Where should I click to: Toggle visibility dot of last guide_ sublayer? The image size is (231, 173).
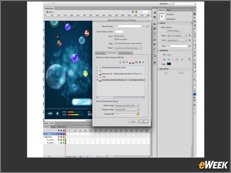click(x=59, y=143)
